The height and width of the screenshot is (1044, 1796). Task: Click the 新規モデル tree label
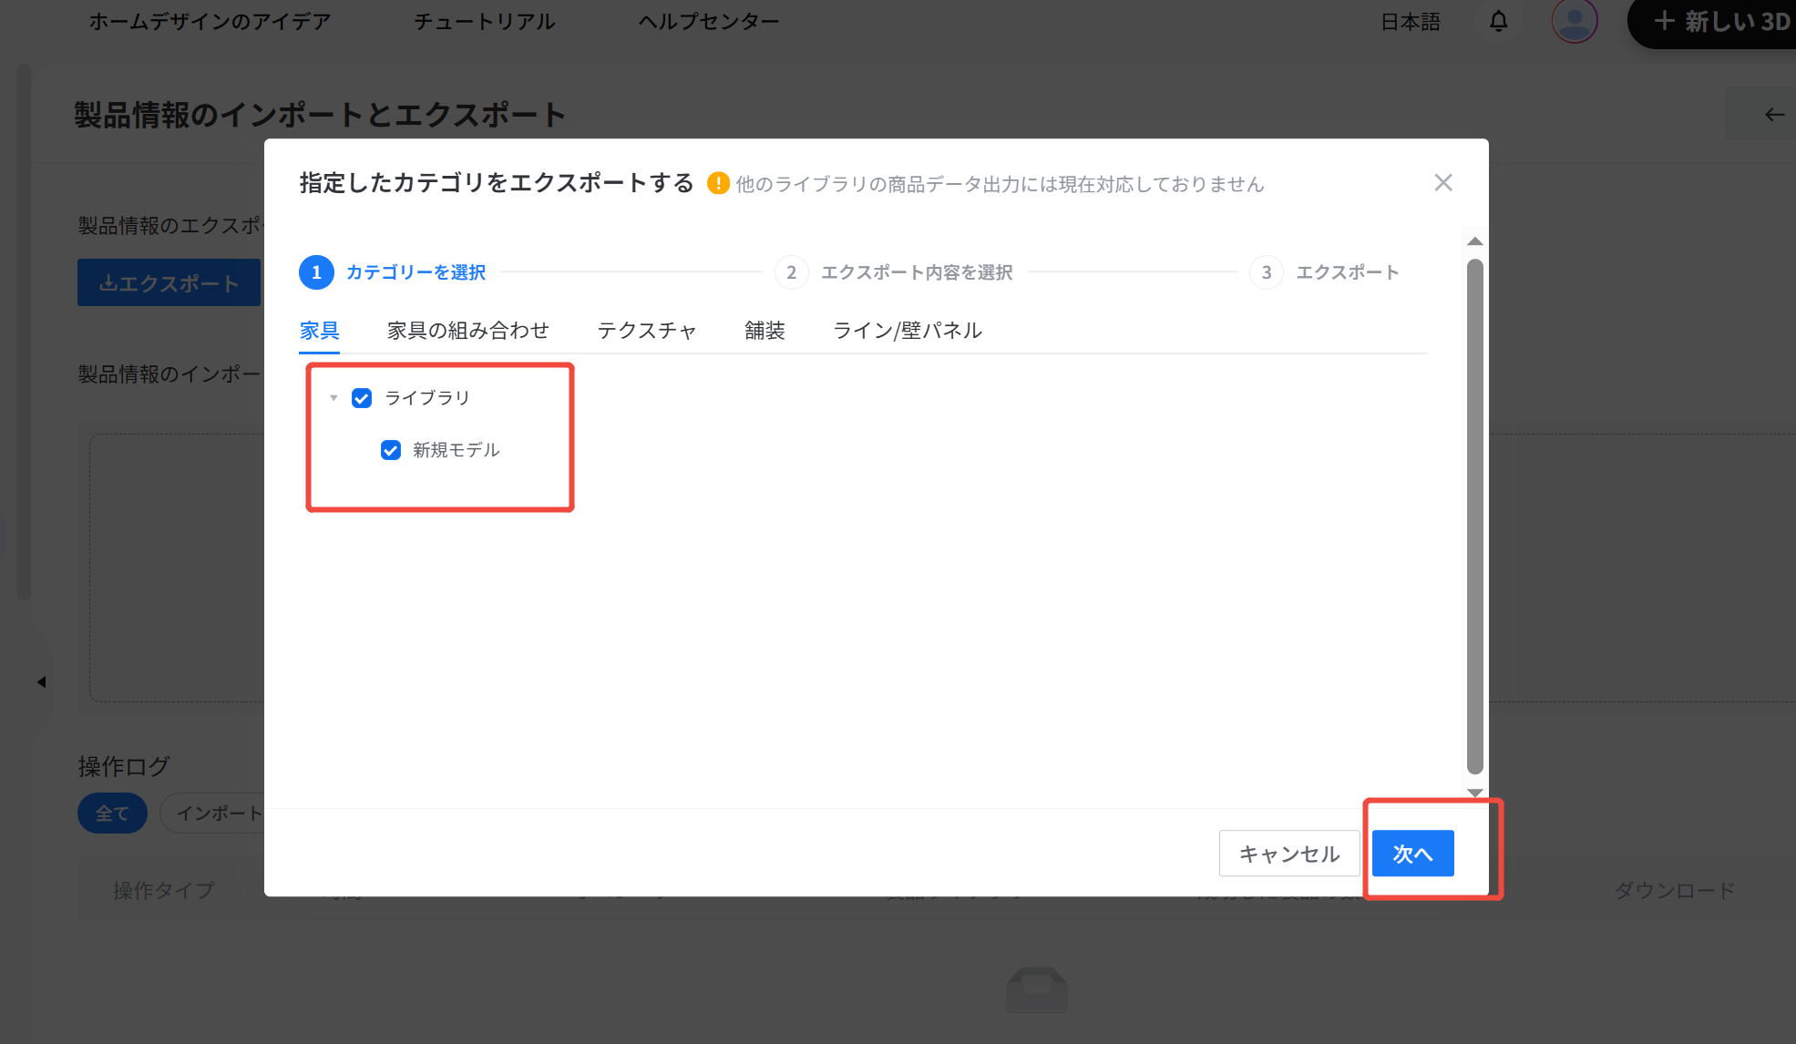[457, 450]
